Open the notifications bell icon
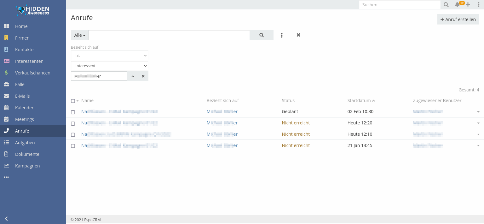484x224 pixels. [x=457, y=5]
